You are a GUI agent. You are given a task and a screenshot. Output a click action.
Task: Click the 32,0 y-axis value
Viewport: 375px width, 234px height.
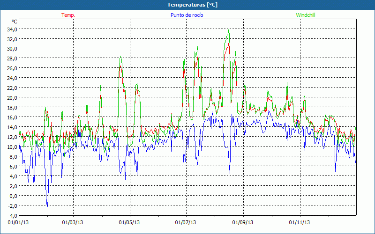(x=12, y=39)
